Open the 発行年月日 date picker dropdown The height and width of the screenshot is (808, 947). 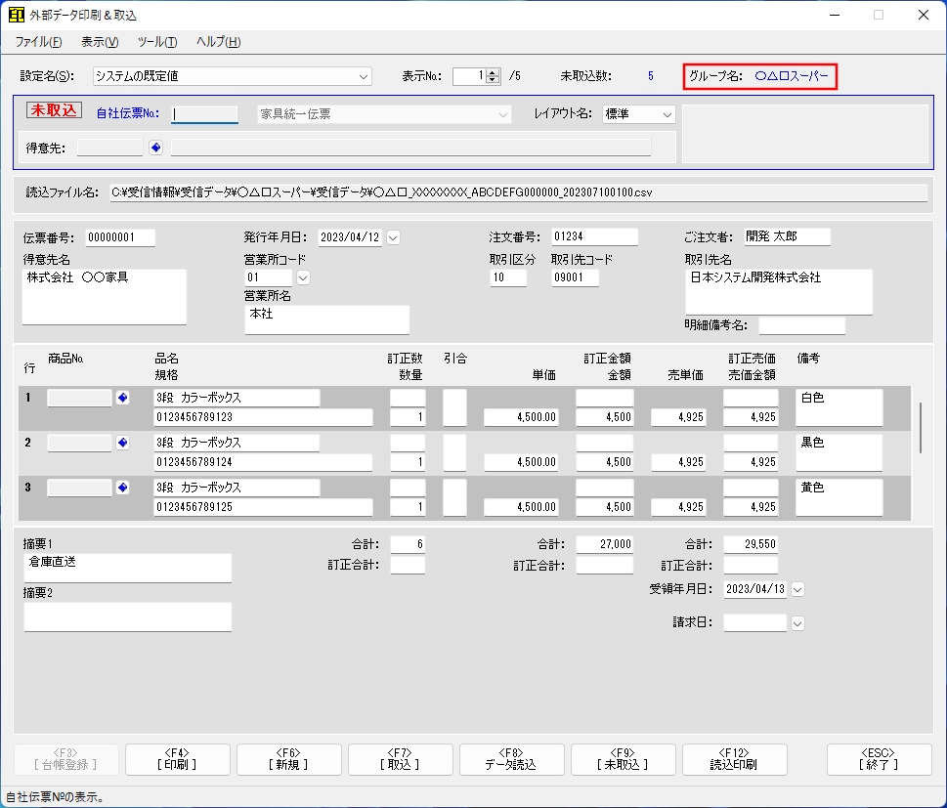[393, 238]
